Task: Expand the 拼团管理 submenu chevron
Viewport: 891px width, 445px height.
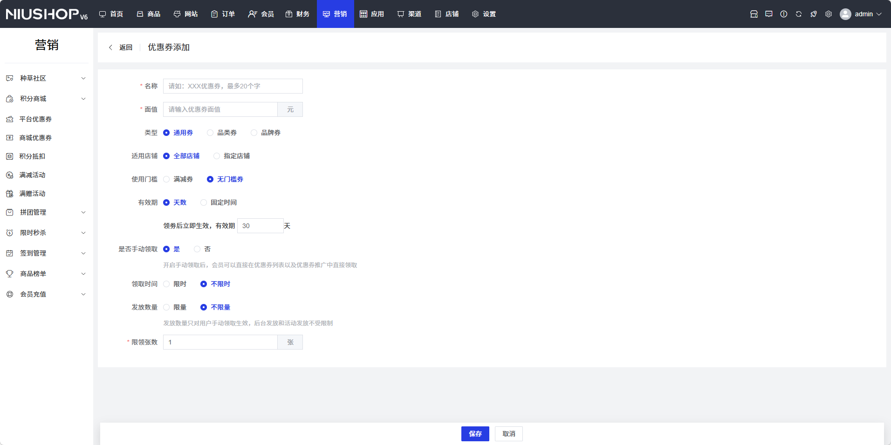Action: pos(83,212)
